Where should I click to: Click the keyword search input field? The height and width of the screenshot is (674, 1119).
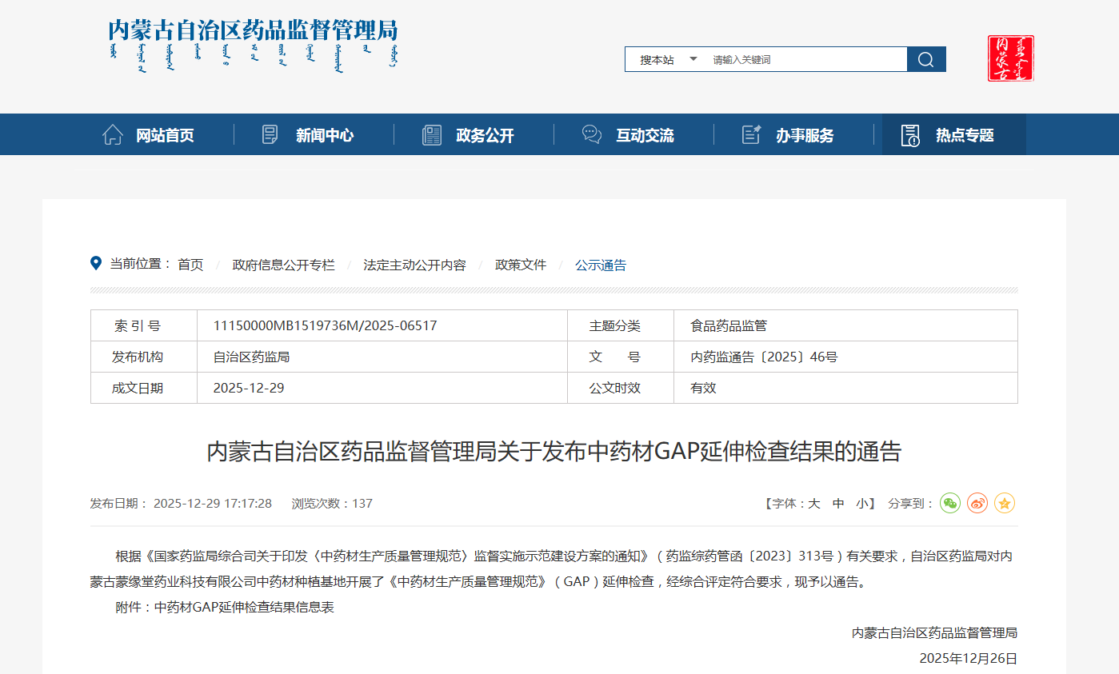pyautogui.click(x=804, y=59)
